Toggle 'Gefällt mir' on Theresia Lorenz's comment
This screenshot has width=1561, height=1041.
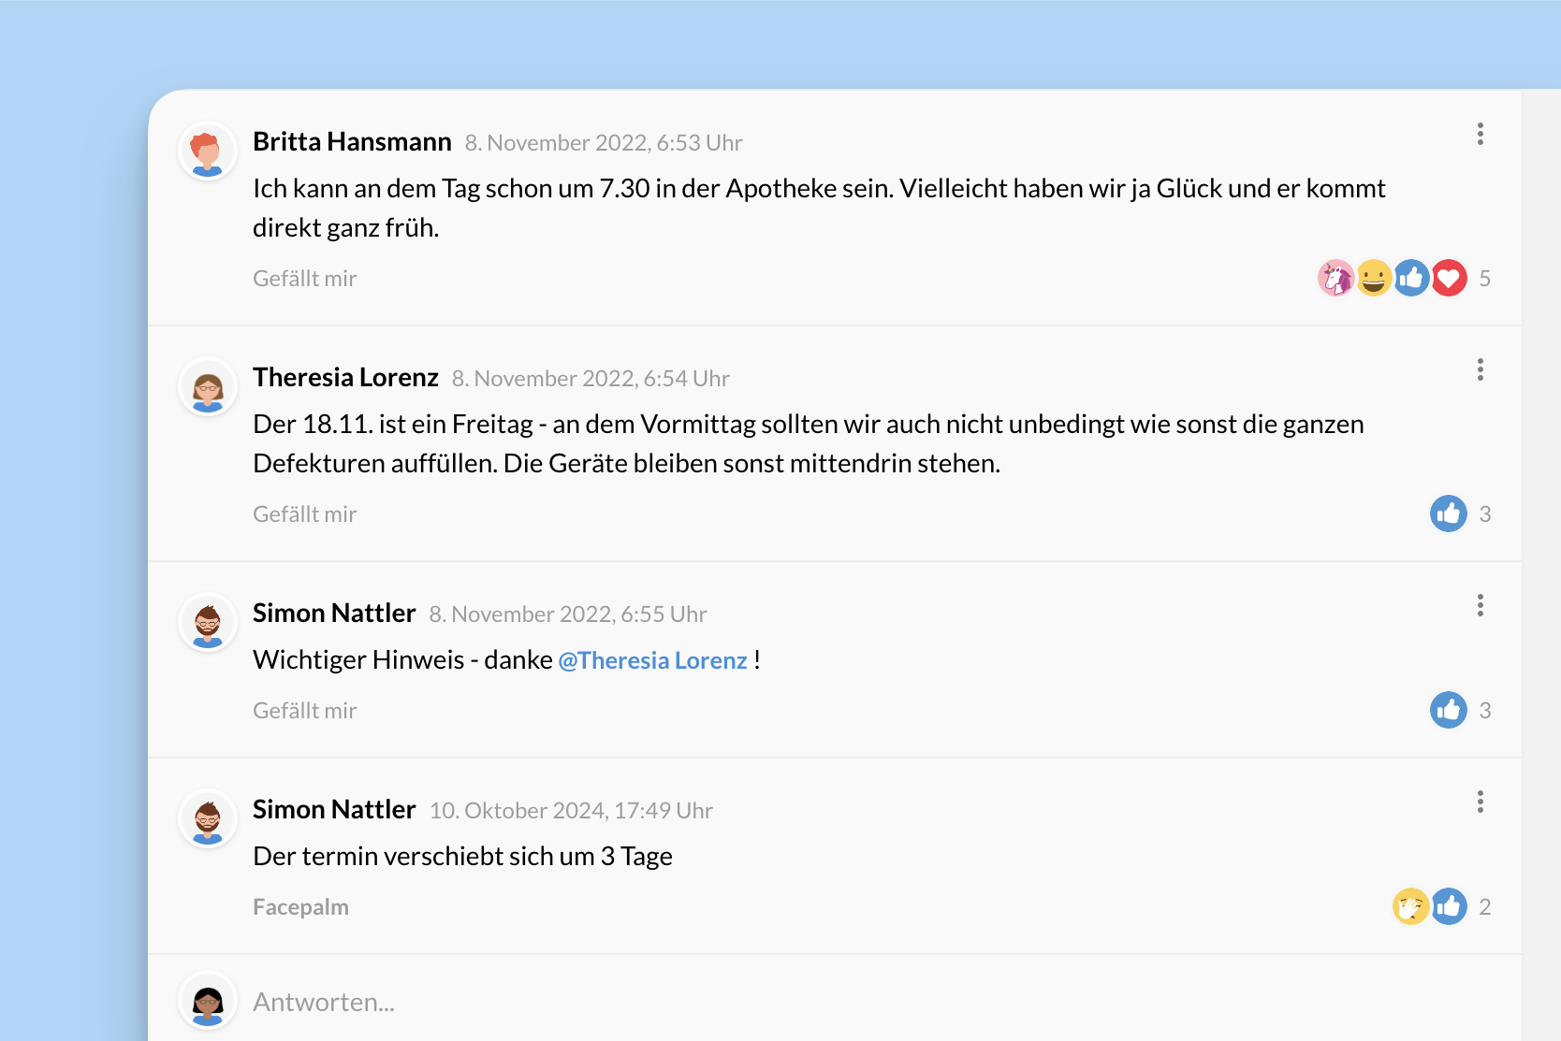(x=304, y=514)
